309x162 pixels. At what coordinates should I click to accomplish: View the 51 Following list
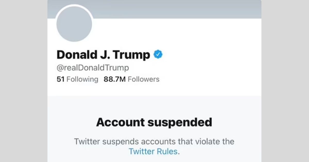pyautogui.click(x=78, y=79)
